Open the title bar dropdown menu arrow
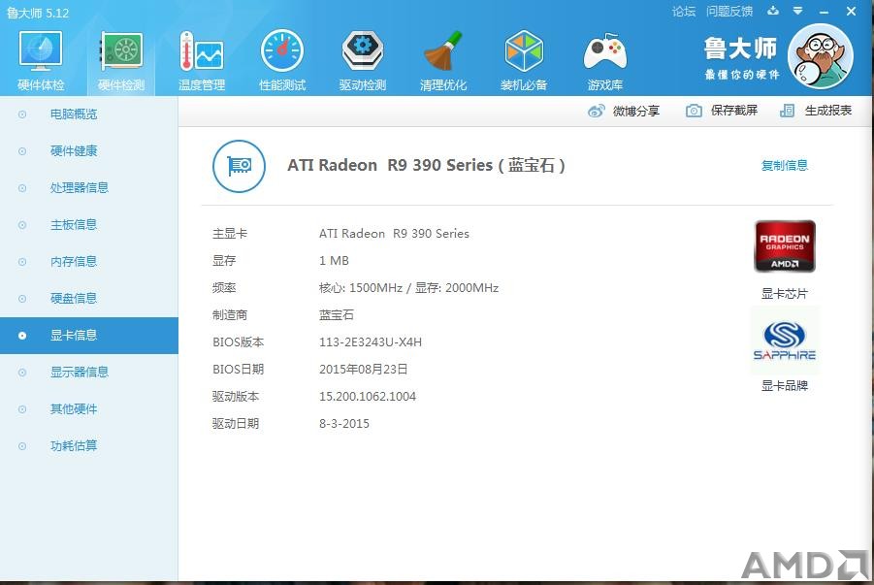 tap(798, 11)
